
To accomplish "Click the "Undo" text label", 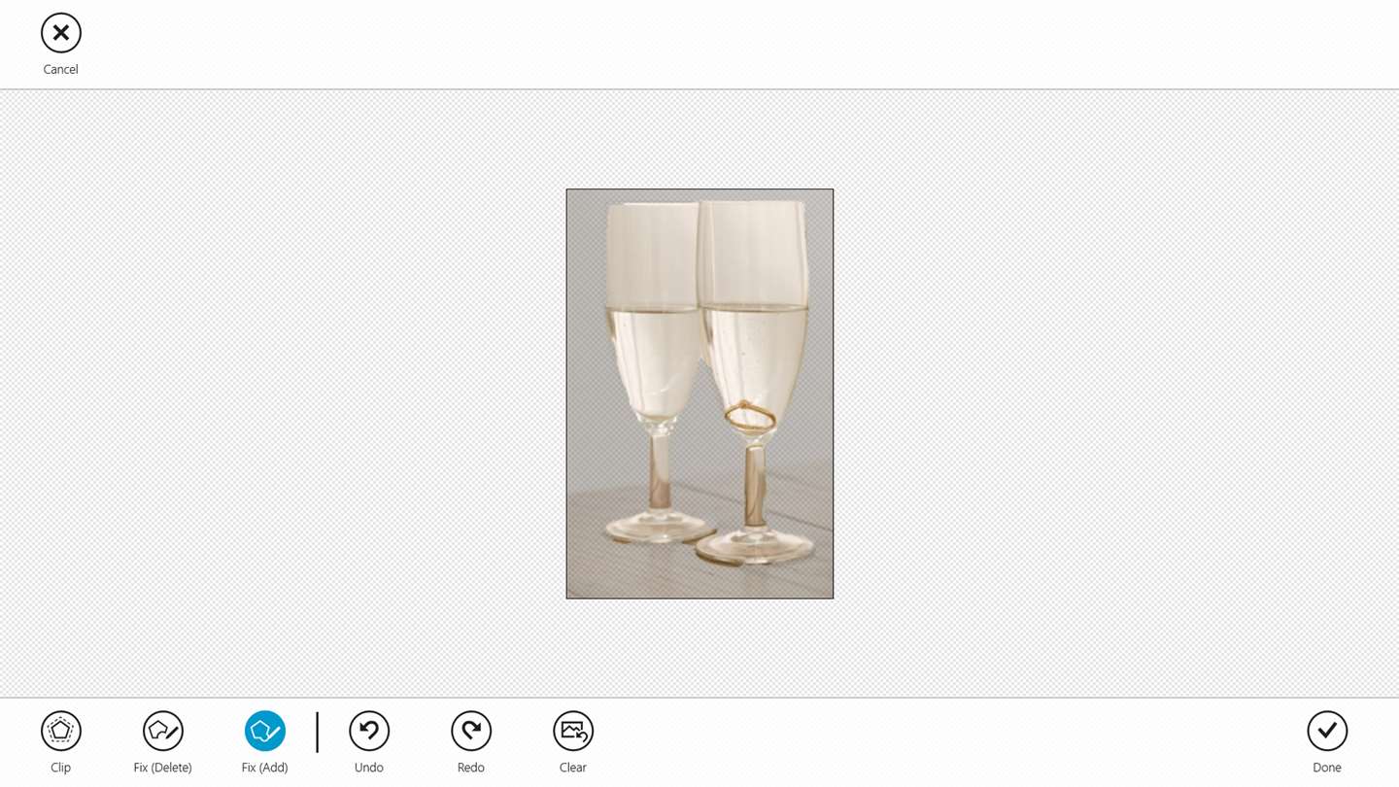I will (368, 768).
